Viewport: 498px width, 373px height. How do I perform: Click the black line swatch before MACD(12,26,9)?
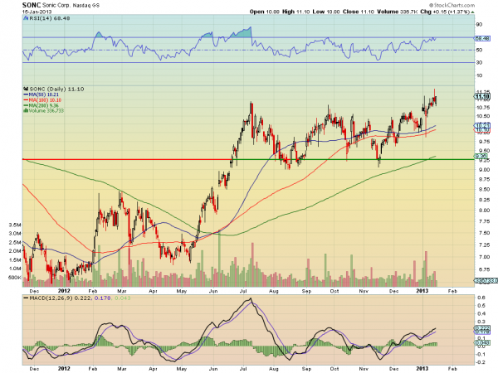click(26, 298)
